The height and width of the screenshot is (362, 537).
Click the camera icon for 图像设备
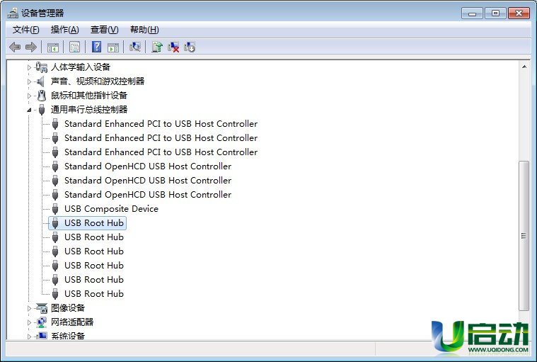(x=42, y=308)
